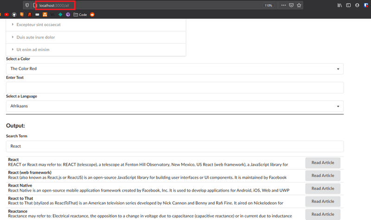The height and width of the screenshot is (220, 371).
Task: Expand the Excepteur sint occaecat accordion
Action: pos(96,25)
